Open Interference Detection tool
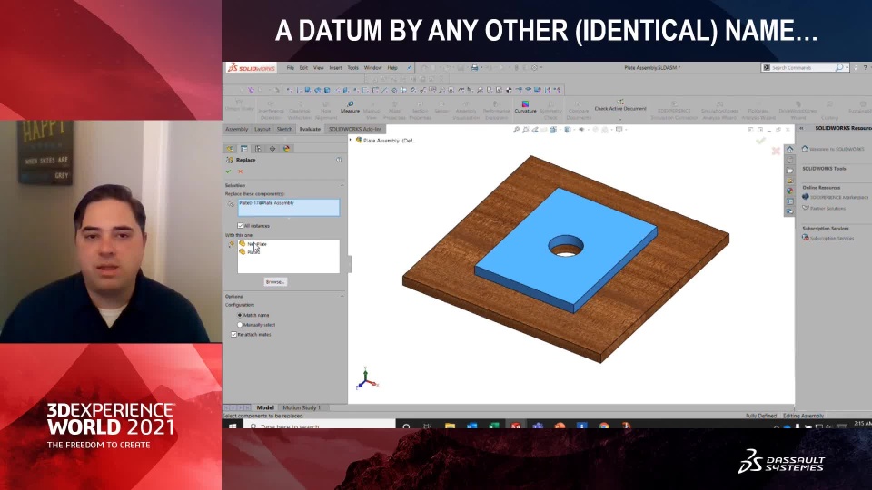The height and width of the screenshot is (490, 872). [x=271, y=111]
